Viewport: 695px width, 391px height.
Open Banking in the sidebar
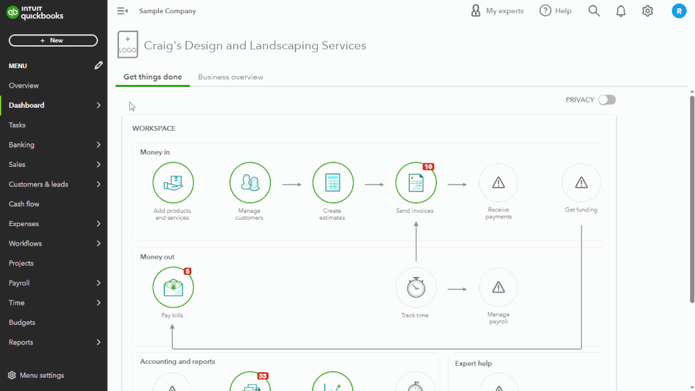pyautogui.click(x=22, y=145)
